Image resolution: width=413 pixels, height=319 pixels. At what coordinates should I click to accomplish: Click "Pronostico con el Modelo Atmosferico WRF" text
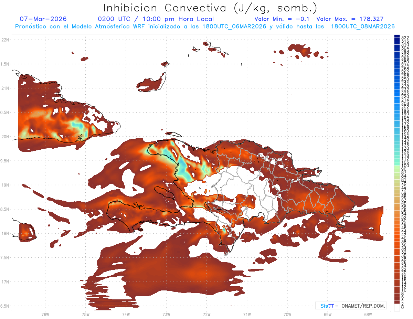[81, 26]
